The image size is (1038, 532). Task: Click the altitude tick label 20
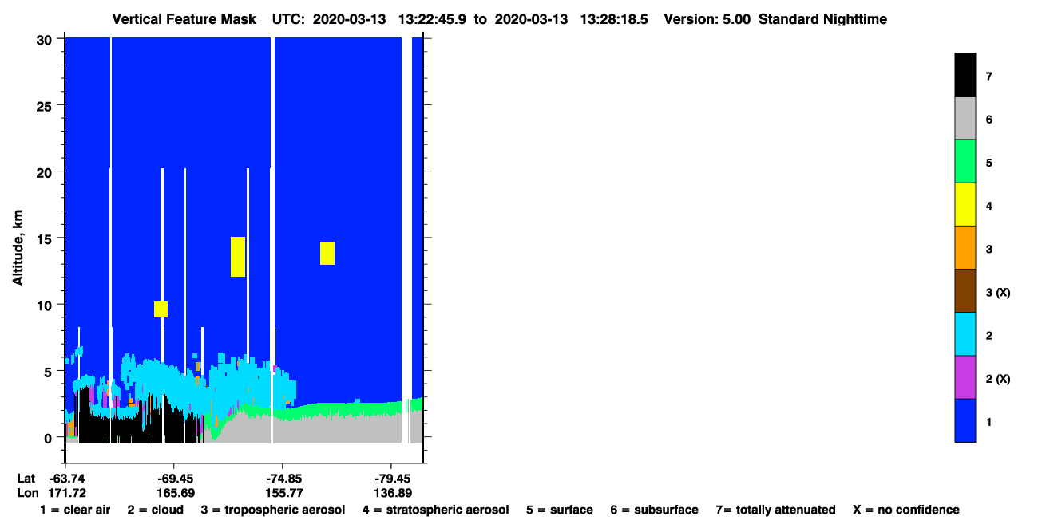click(46, 171)
